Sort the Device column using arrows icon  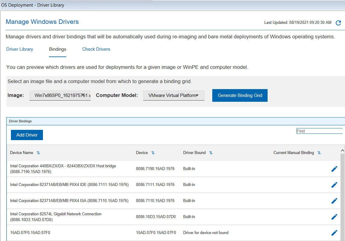(x=153, y=153)
